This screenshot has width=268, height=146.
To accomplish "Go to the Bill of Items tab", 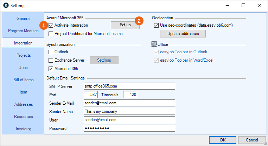I will [23, 80].
